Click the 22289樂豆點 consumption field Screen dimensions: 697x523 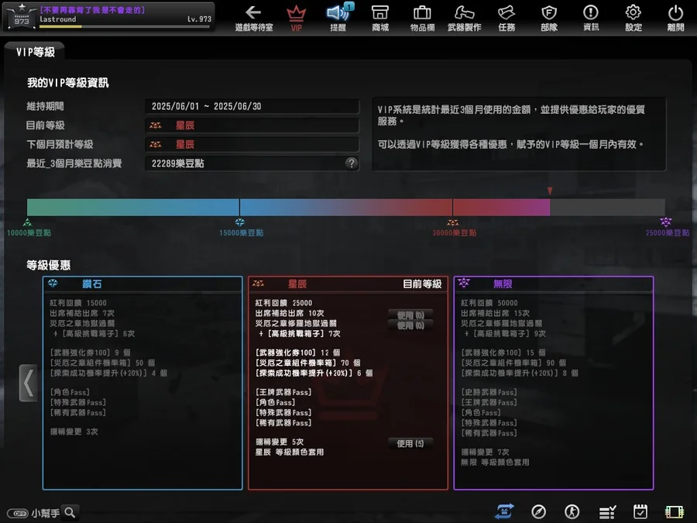pos(252,163)
